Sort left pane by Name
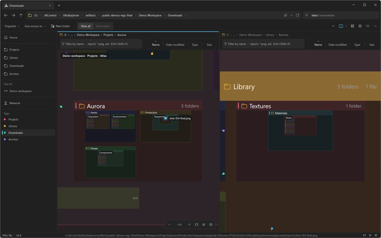Viewport: 381px width, 238px height. 156,45
